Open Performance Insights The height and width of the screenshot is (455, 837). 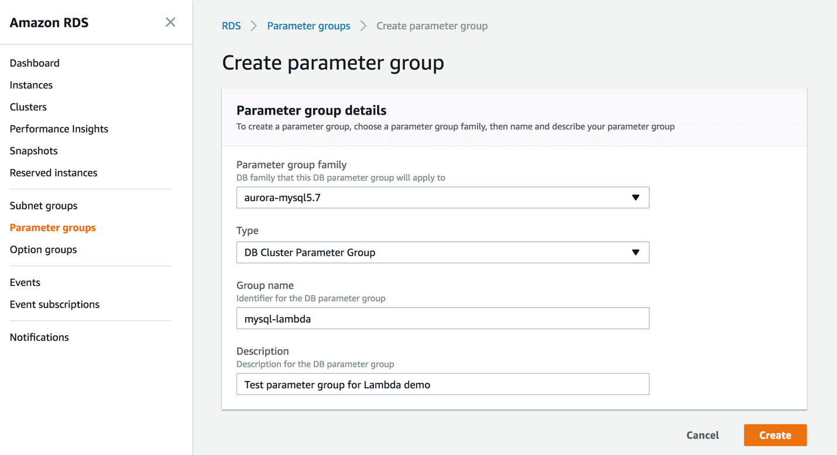59,129
